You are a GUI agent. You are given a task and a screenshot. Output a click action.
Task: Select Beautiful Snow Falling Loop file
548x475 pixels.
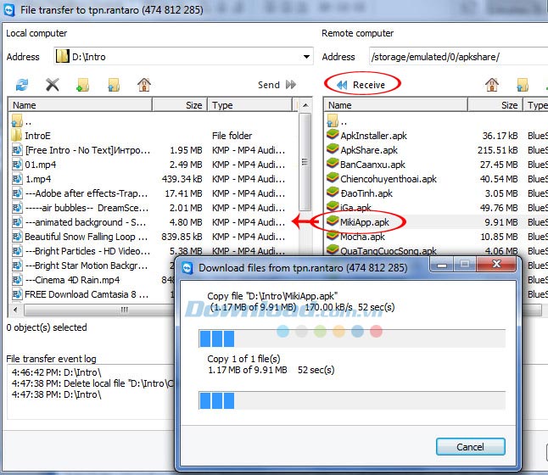coord(80,237)
